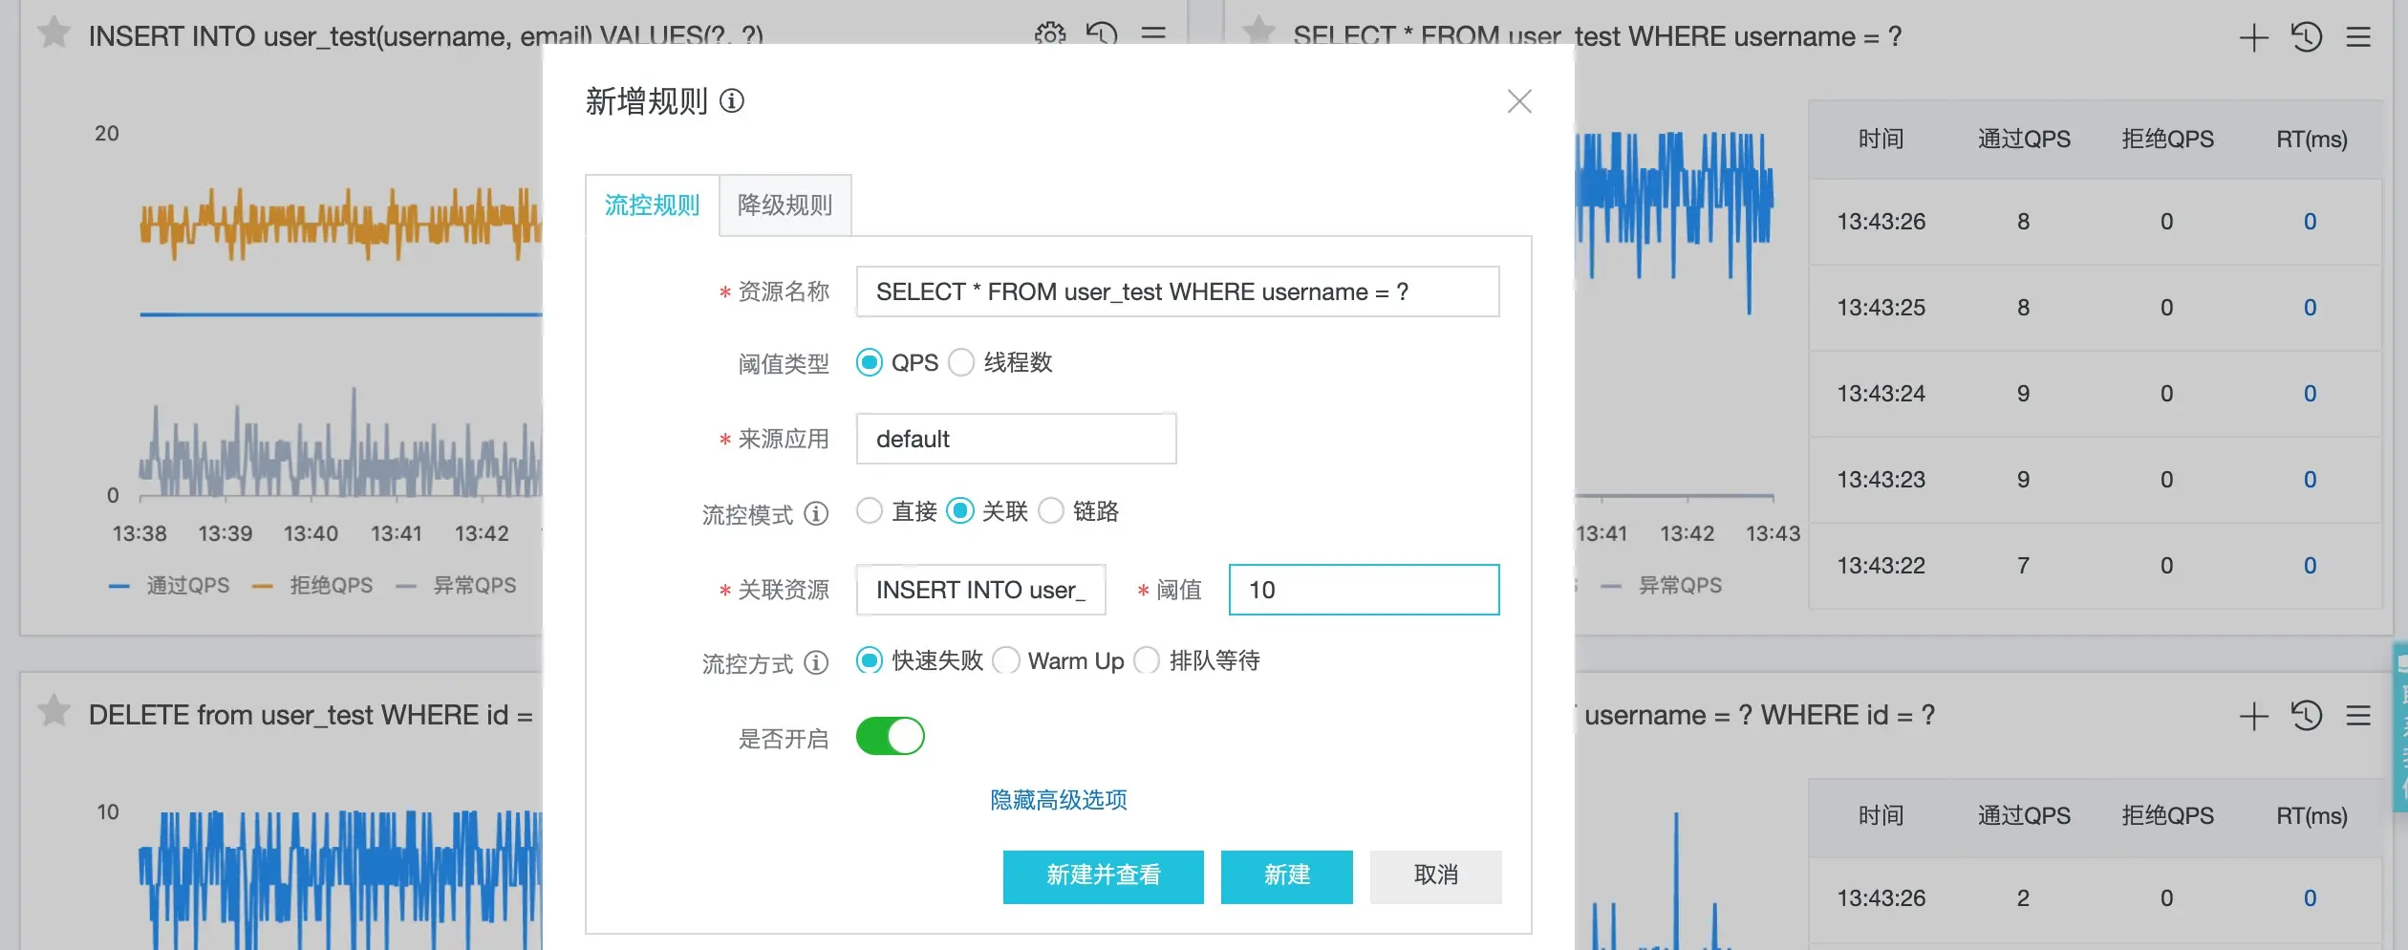Choose the 链路 flow control mode
This screenshot has width=2408, height=950.
coord(1051,511)
